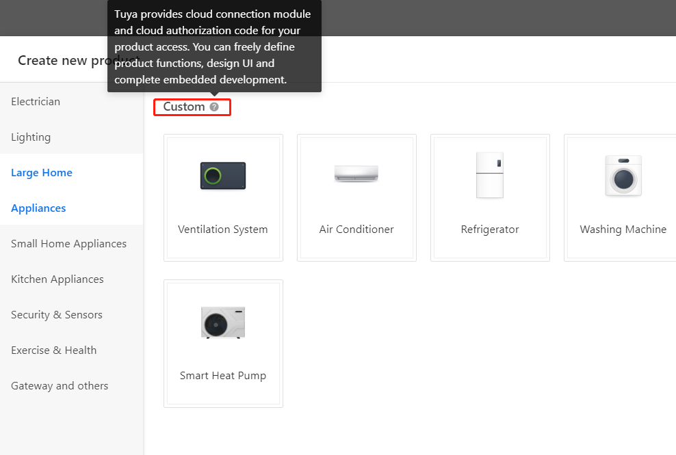
Task: Open the Electrician category
Action: (x=36, y=102)
